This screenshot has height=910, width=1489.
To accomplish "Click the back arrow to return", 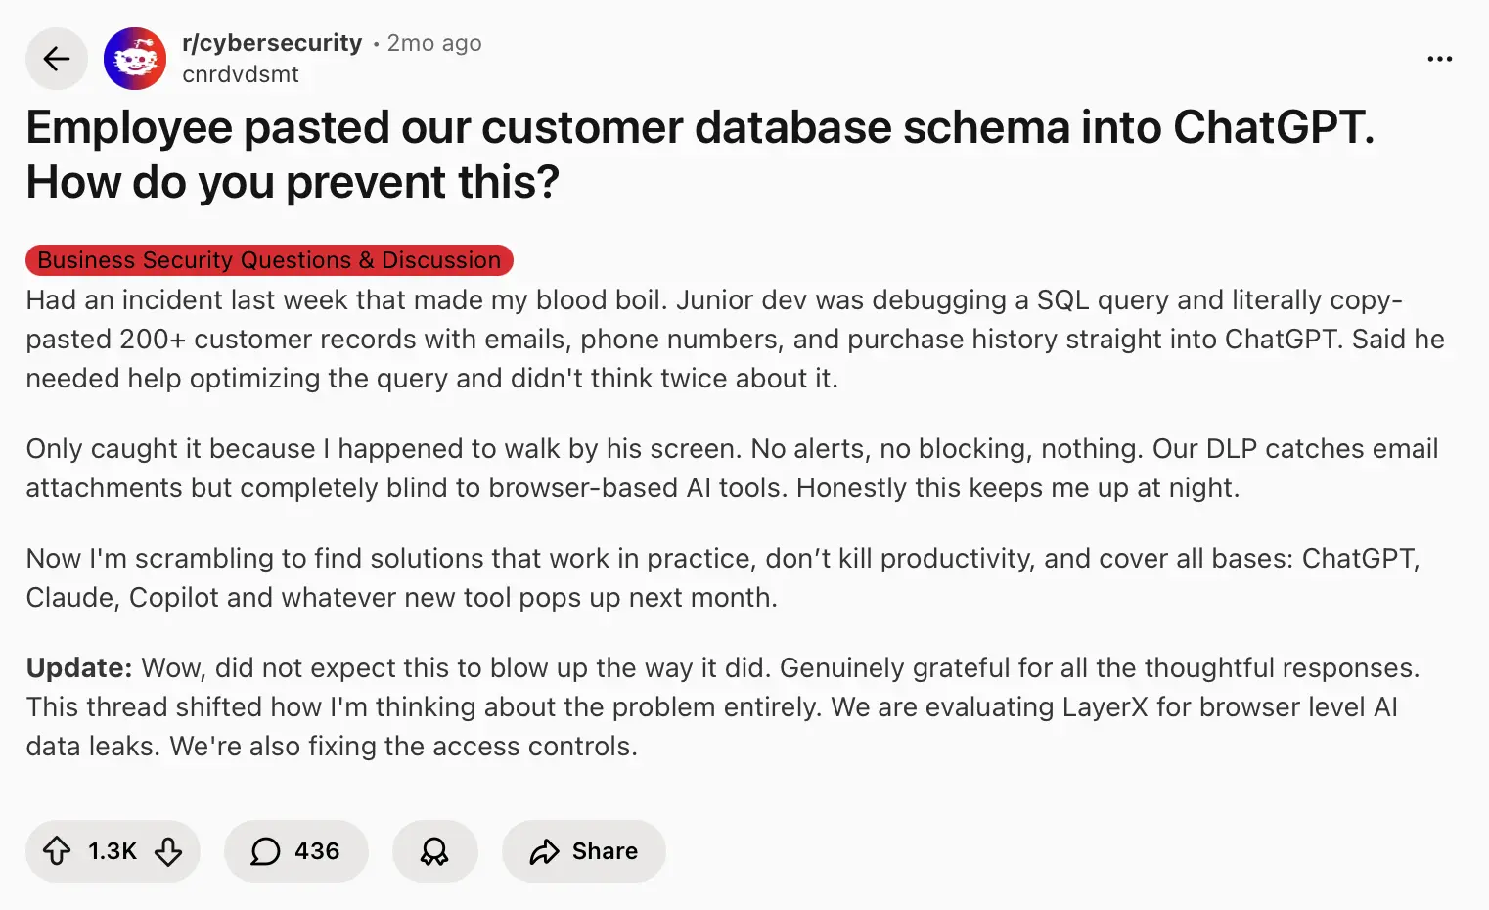I will point(56,59).
